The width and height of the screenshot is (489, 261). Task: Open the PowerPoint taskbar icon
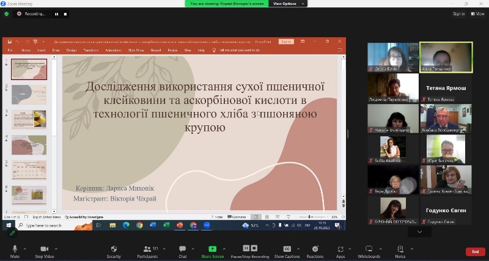(x=180, y=226)
